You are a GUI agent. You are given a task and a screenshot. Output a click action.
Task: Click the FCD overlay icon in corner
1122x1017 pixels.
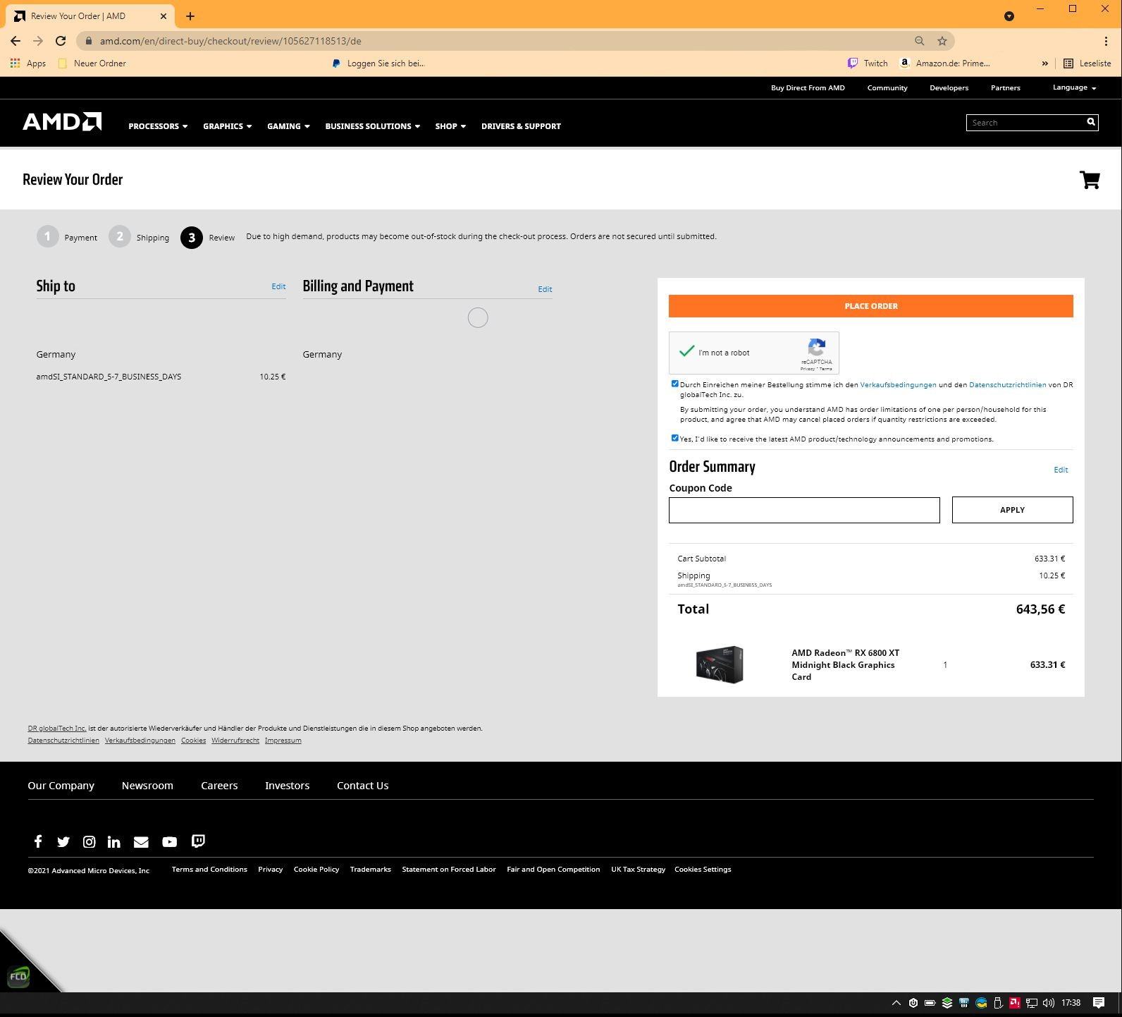coord(18,977)
